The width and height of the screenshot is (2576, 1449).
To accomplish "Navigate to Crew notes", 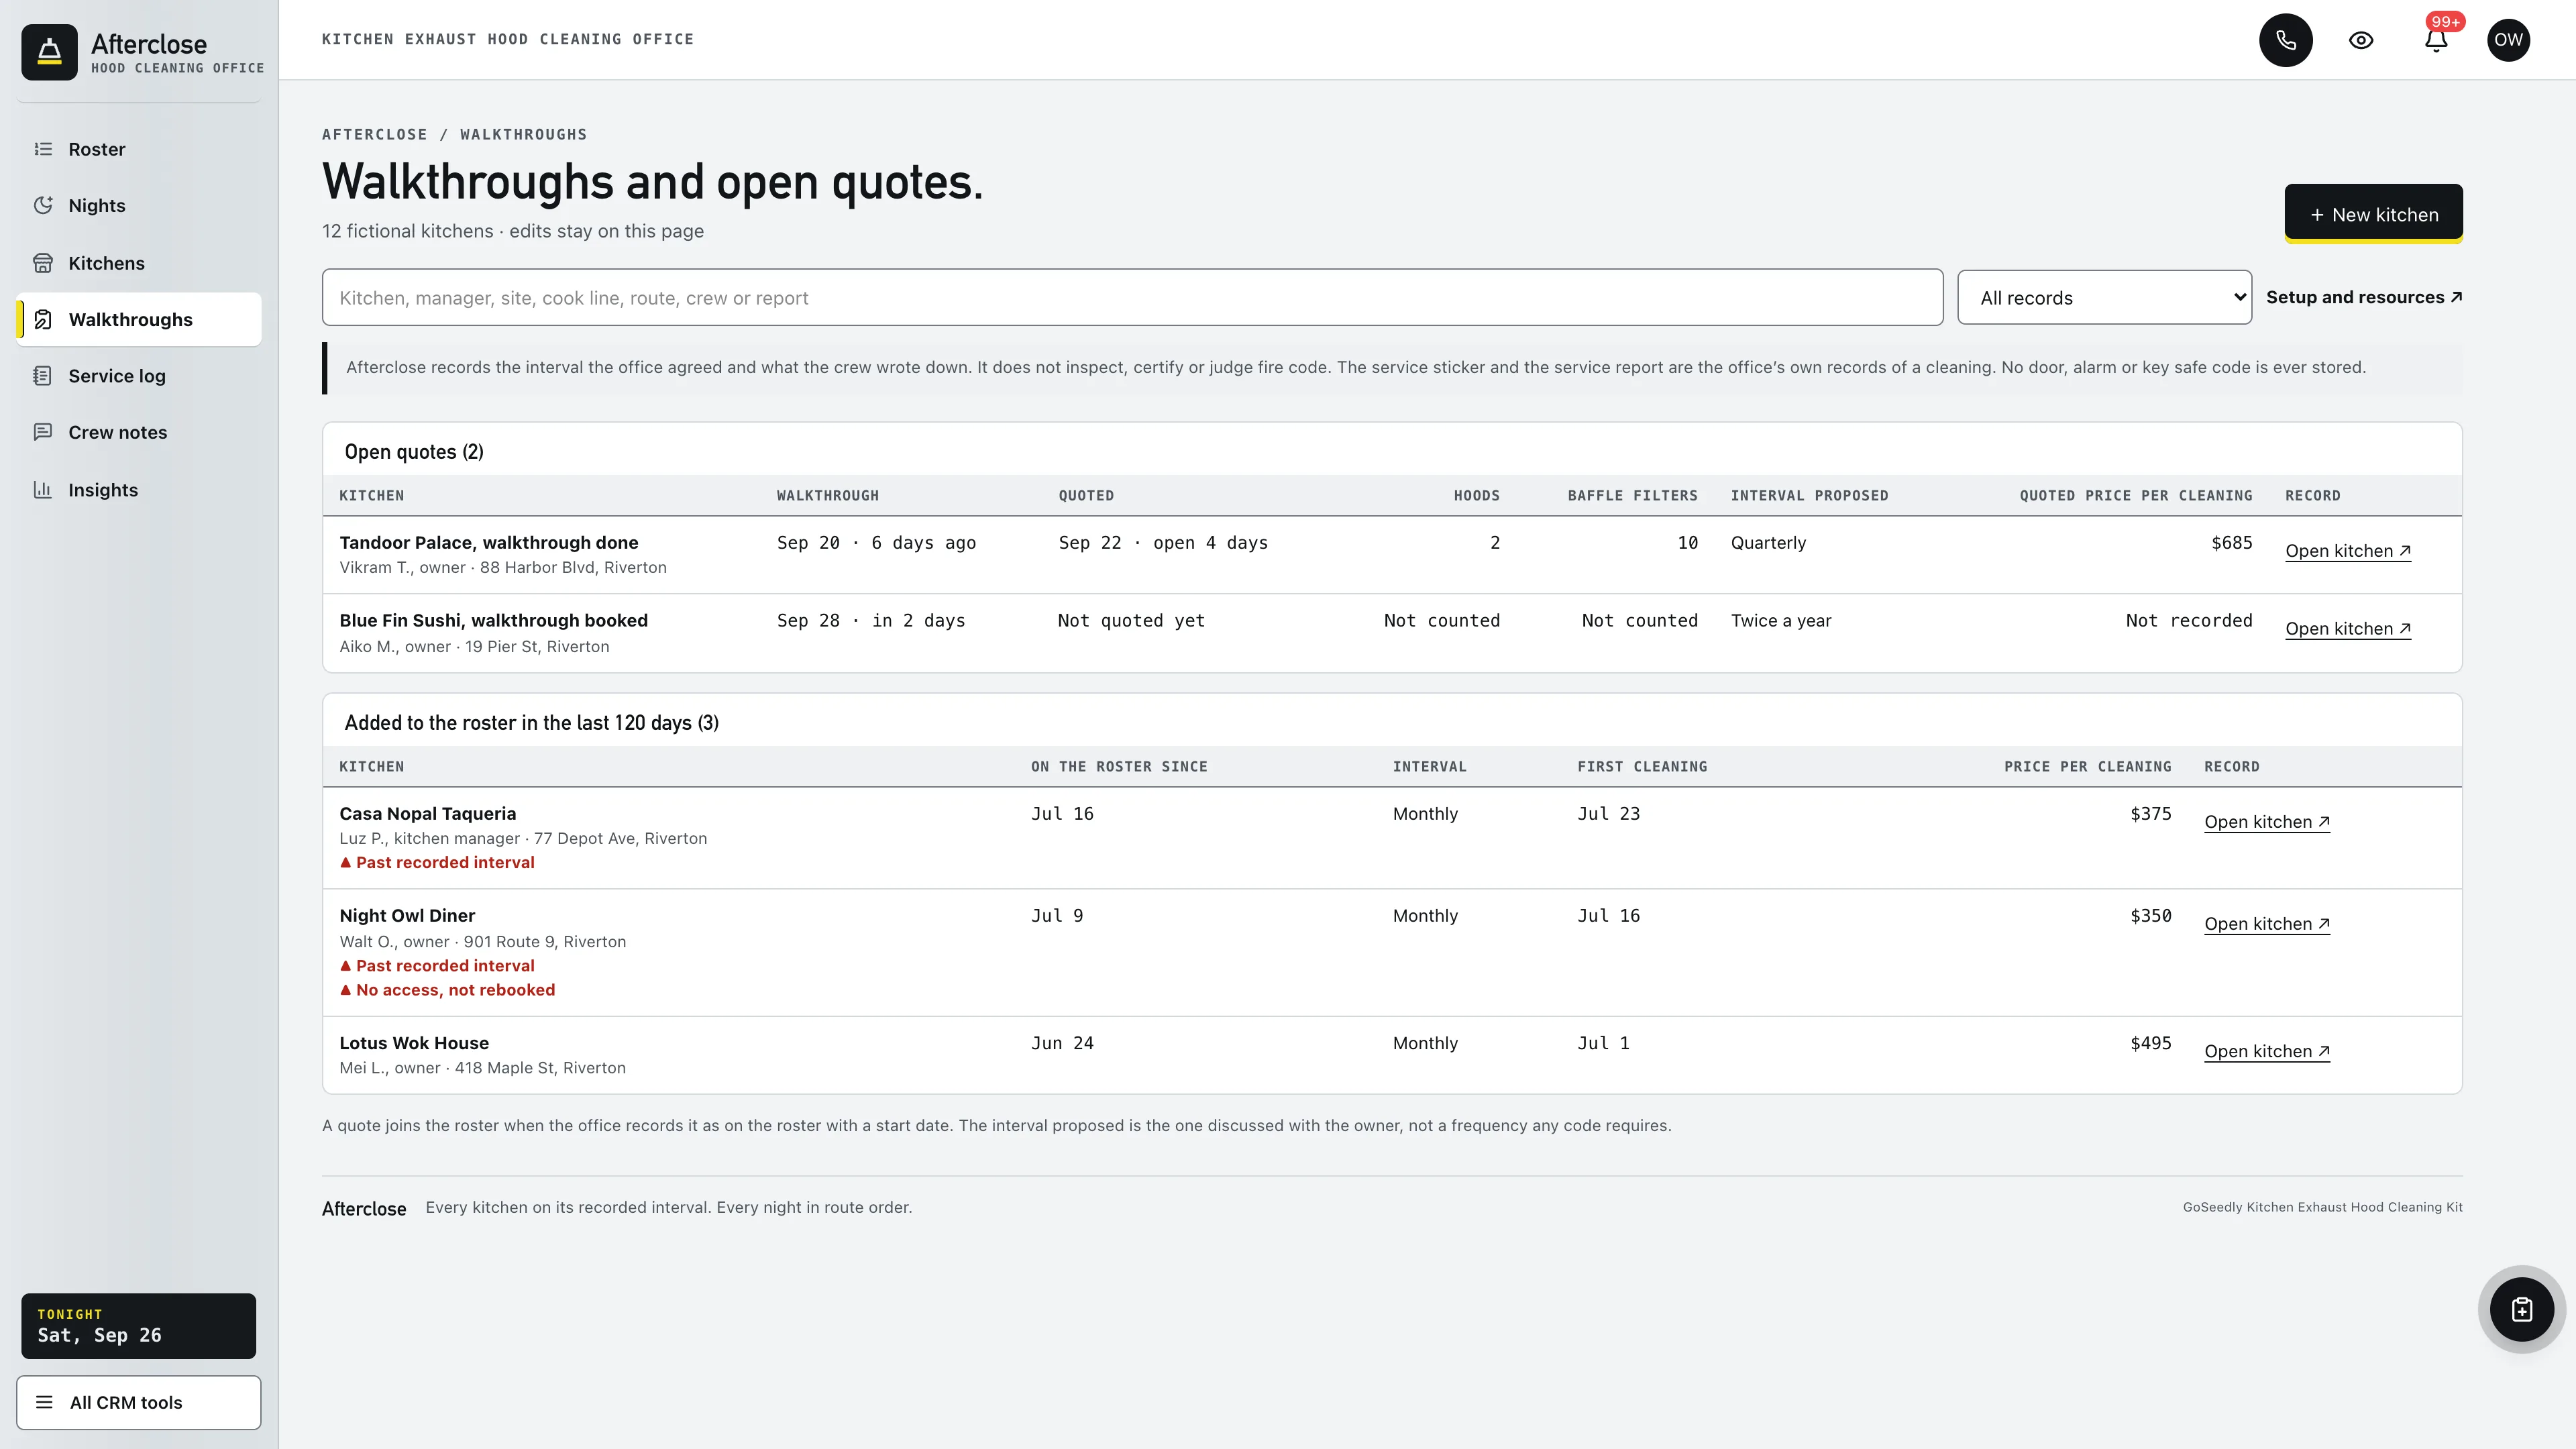I will click(139, 432).
